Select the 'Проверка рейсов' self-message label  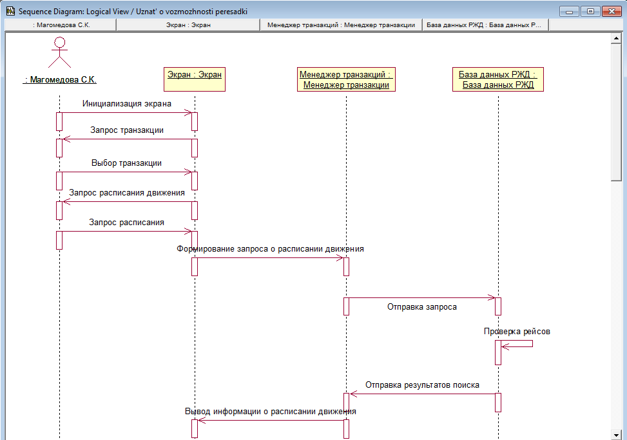(517, 332)
